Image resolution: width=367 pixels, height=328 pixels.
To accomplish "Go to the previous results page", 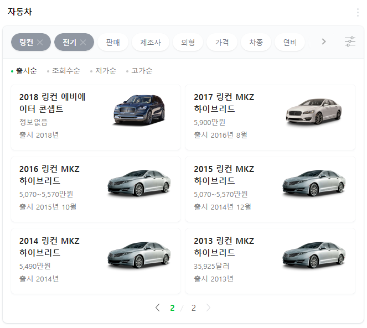I will tap(158, 308).
